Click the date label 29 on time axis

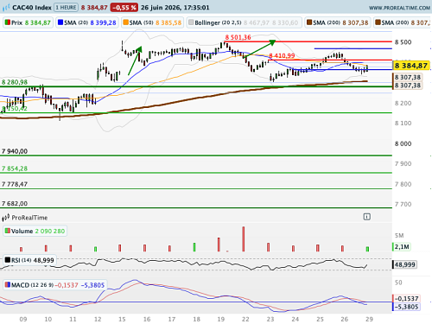(x=369, y=319)
